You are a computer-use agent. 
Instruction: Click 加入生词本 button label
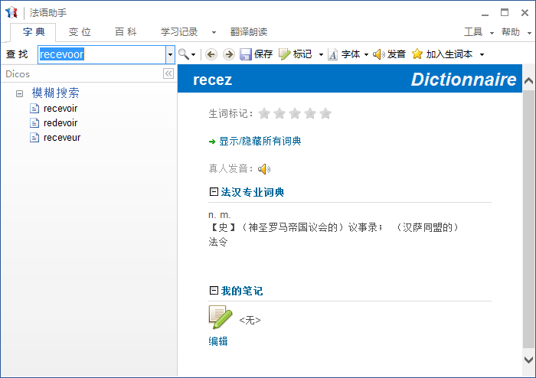point(449,54)
